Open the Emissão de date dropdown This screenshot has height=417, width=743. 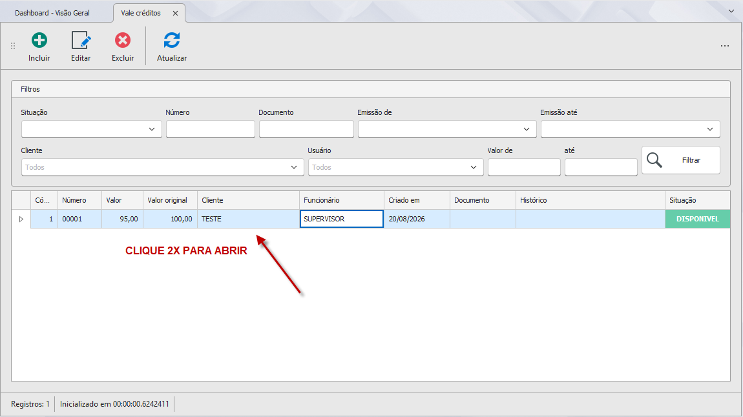click(x=527, y=129)
